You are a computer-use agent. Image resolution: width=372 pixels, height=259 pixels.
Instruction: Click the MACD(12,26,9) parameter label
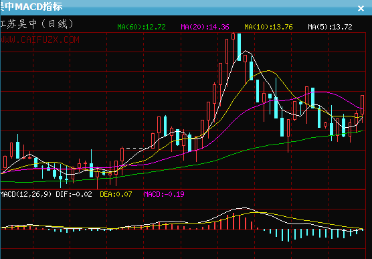click(x=25, y=194)
